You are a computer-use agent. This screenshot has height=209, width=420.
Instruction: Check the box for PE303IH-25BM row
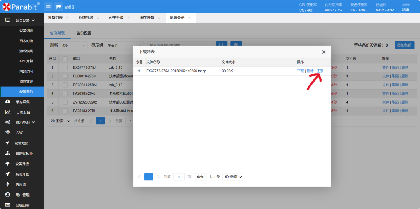point(65,85)
